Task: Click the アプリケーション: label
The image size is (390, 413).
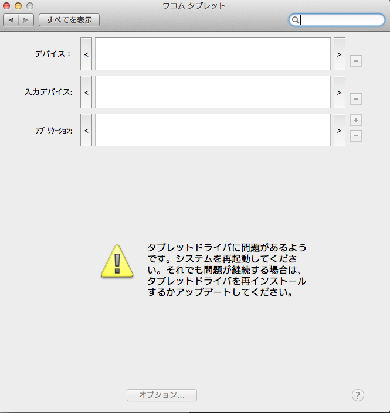Action: click(x=54, y=131)
